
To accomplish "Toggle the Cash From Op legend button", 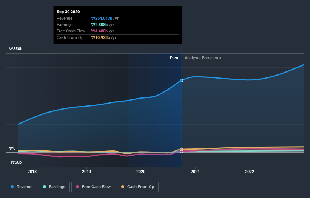I will click(137, 187).
